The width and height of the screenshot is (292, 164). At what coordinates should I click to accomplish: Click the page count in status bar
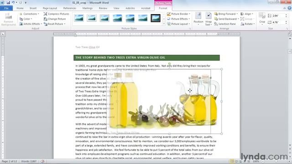pos(9,161)
